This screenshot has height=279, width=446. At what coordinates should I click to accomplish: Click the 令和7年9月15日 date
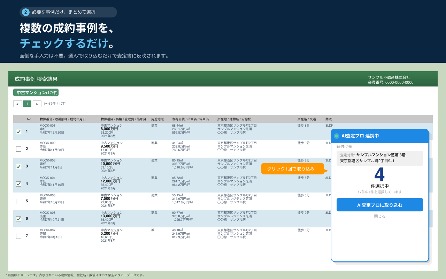(51, 237)
